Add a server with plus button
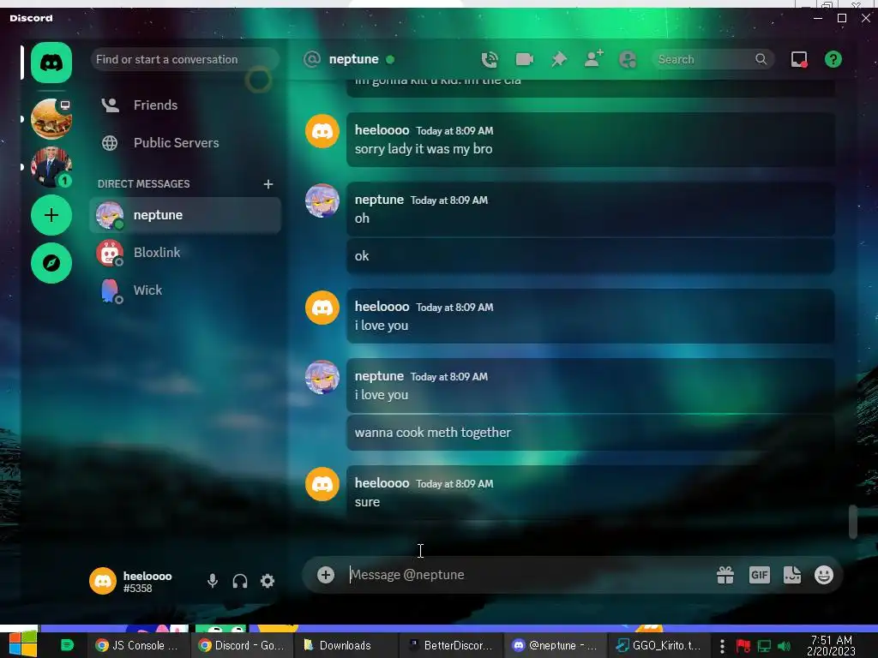Viewport: 878px width, 658px height. tap(51, 215)
